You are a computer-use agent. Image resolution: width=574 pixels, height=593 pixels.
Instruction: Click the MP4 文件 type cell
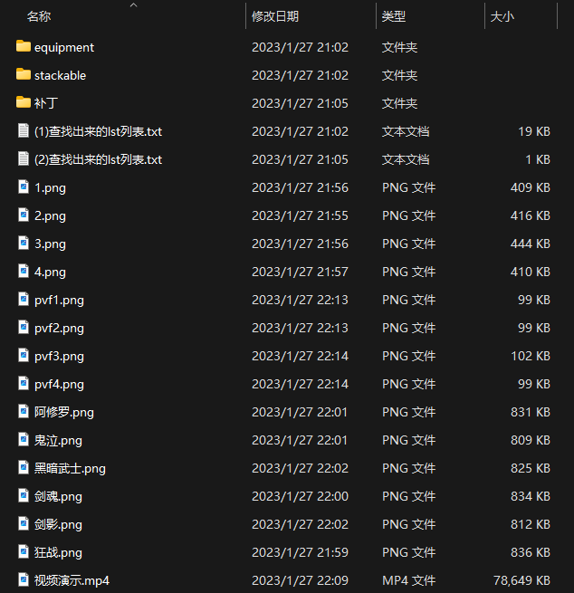pyautogui.click(x=408, y=580)
